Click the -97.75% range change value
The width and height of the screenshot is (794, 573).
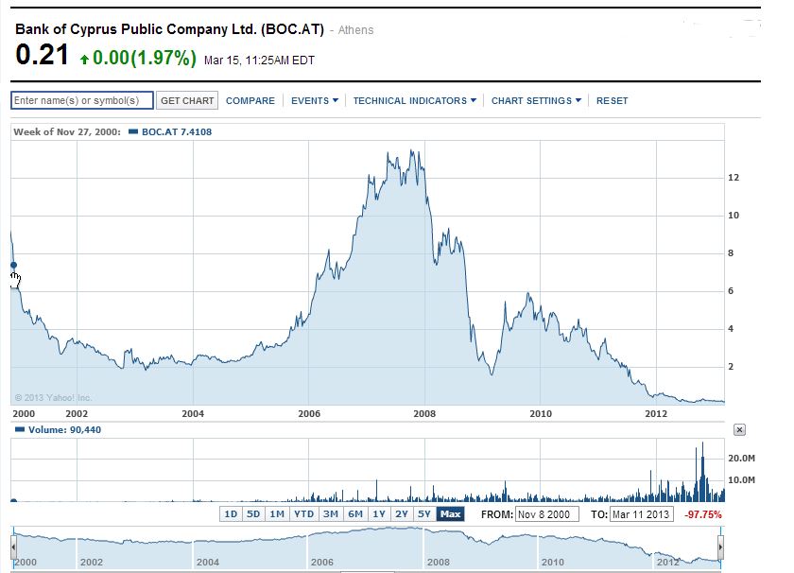[x=703, y=514]
